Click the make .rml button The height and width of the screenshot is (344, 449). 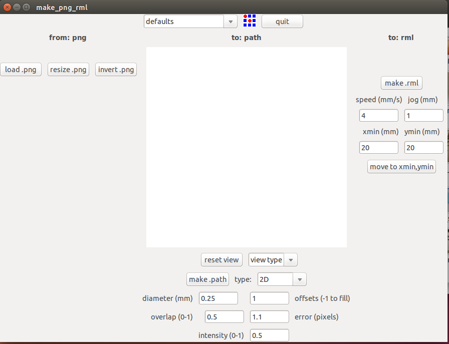(x=401, y=83)
